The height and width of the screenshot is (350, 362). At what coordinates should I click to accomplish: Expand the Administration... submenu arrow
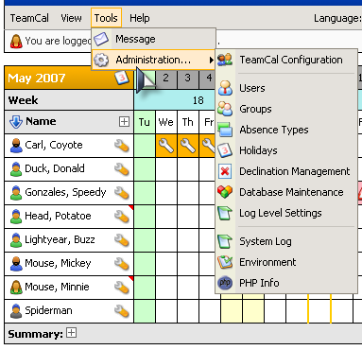pos(211,60)
